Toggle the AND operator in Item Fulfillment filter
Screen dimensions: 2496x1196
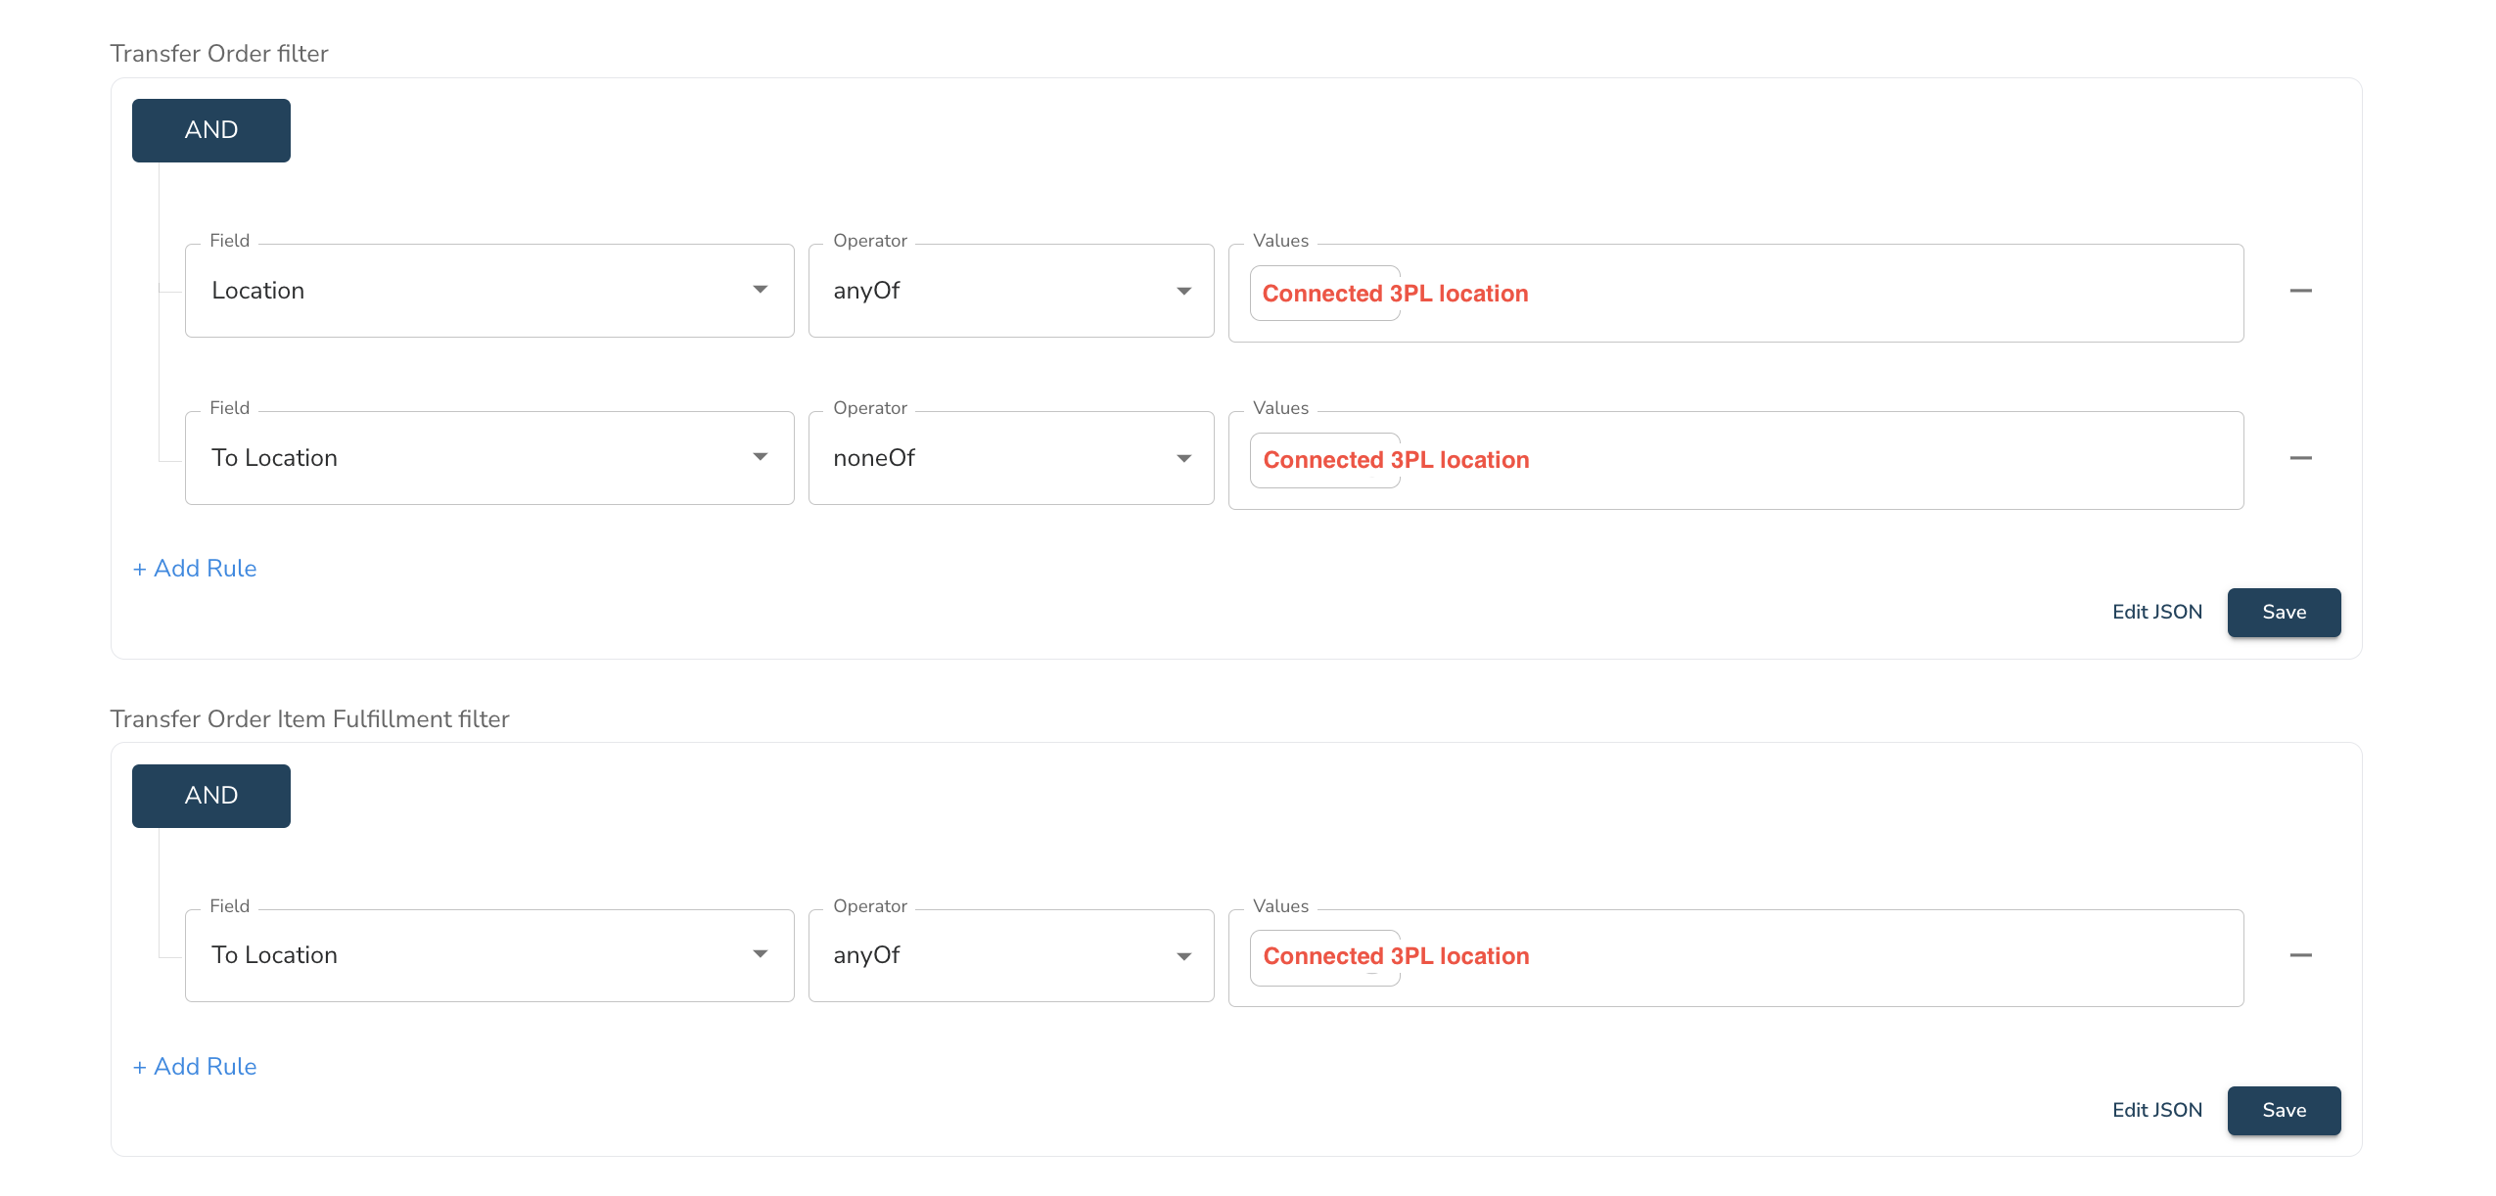(x=211, y=796)
